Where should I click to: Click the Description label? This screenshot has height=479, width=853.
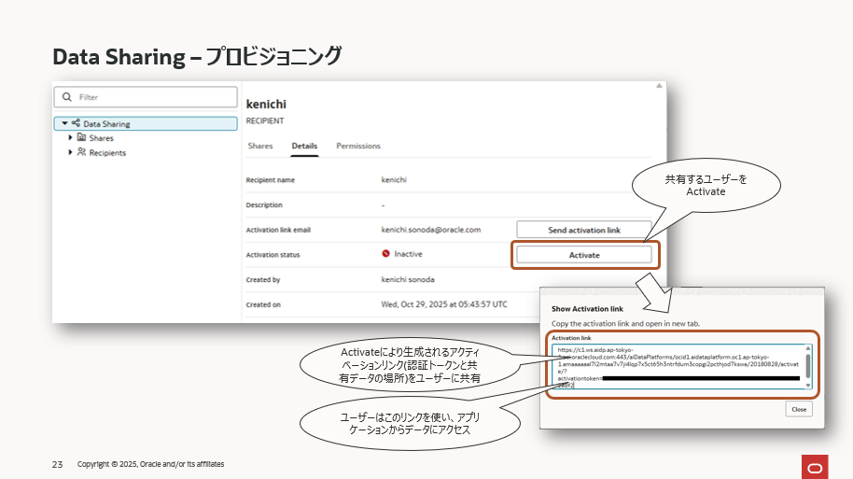[264, 205]
